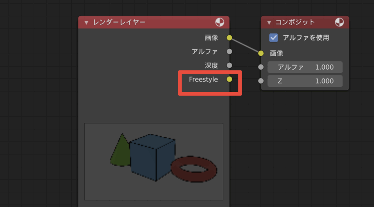
Task: Disable the アルファを使用 checkbox
Action: tap(273, 38)
